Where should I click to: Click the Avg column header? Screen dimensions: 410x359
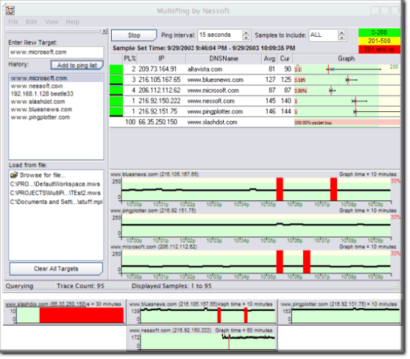(270, 59)
